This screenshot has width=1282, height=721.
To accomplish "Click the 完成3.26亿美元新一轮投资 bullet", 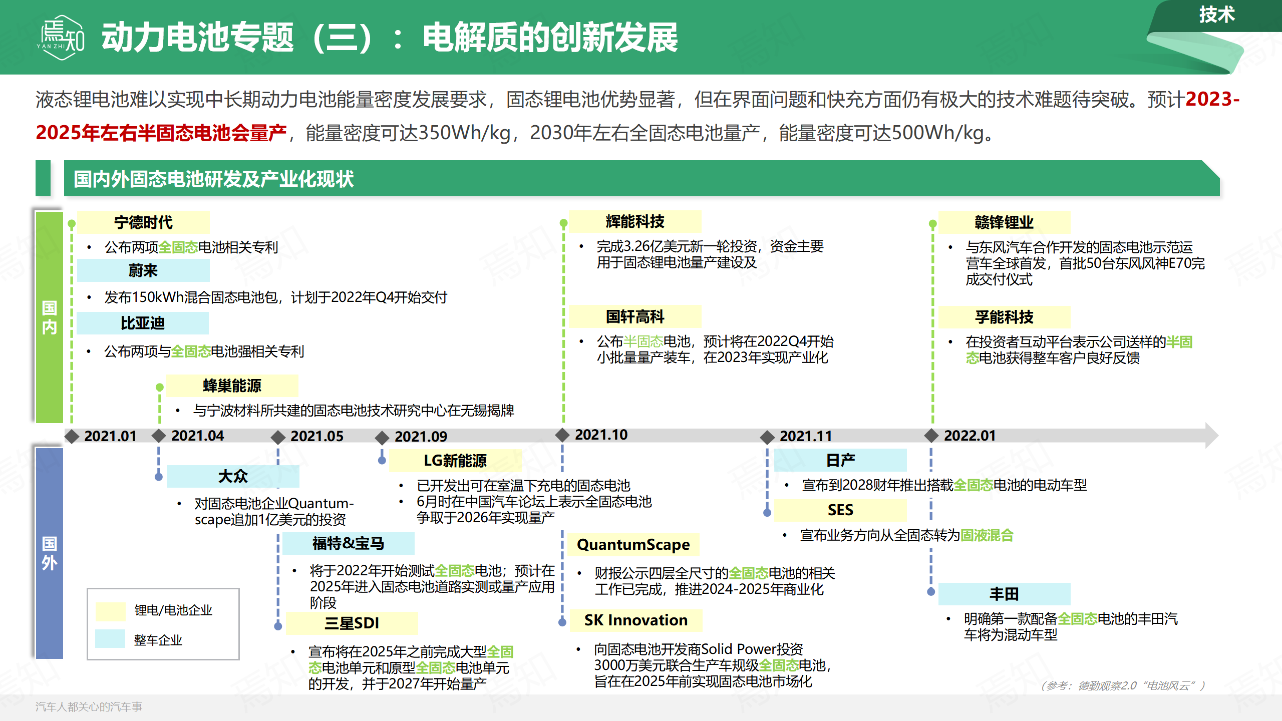I will [x=710, y=254].
